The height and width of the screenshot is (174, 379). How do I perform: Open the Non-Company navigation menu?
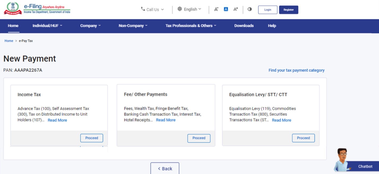point(133,26)
